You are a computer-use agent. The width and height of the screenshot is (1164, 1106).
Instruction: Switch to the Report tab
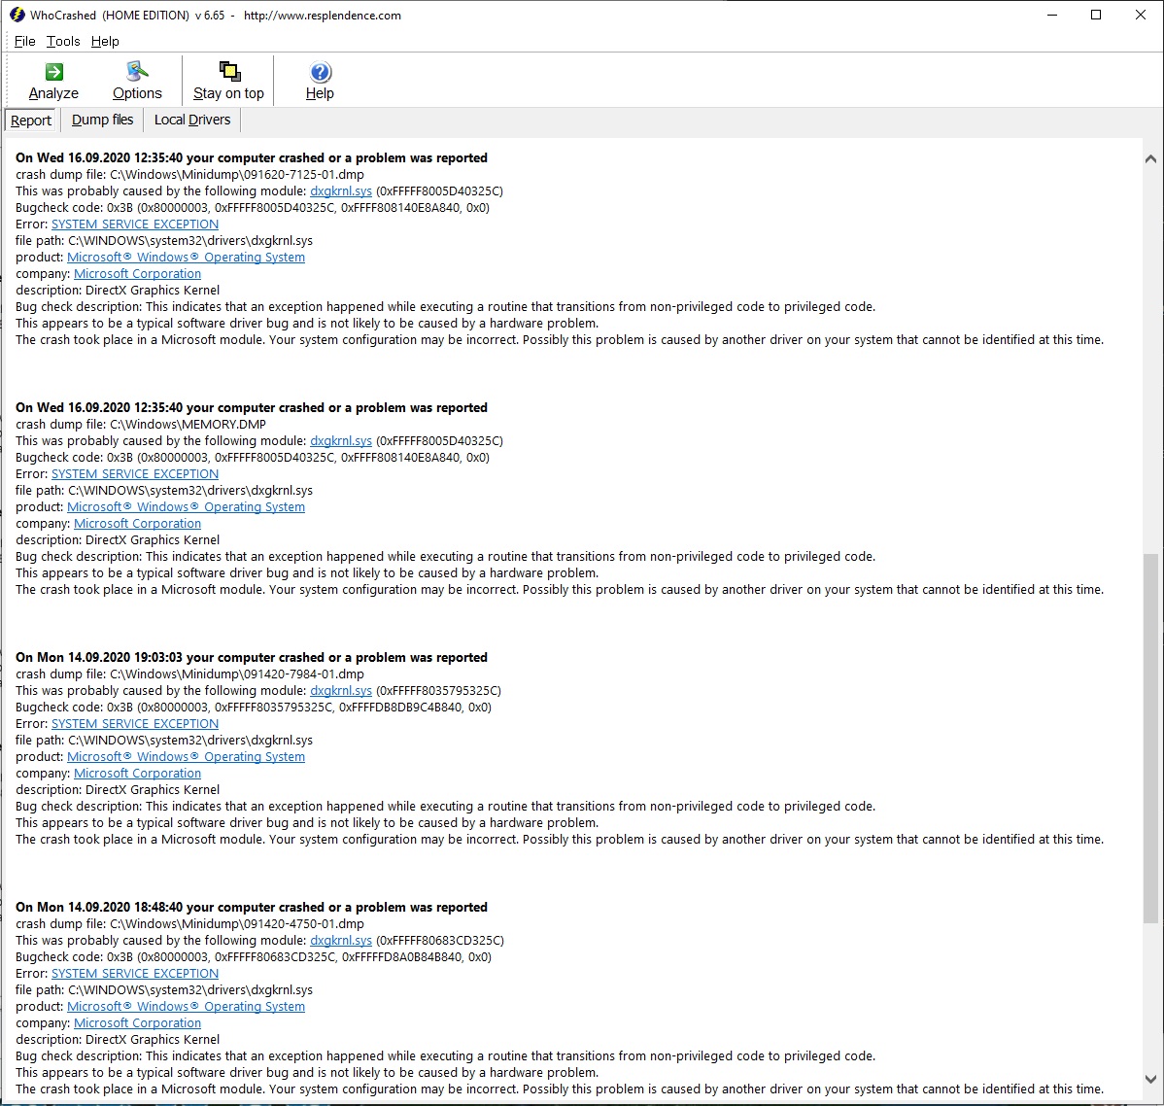click(31, 121)
